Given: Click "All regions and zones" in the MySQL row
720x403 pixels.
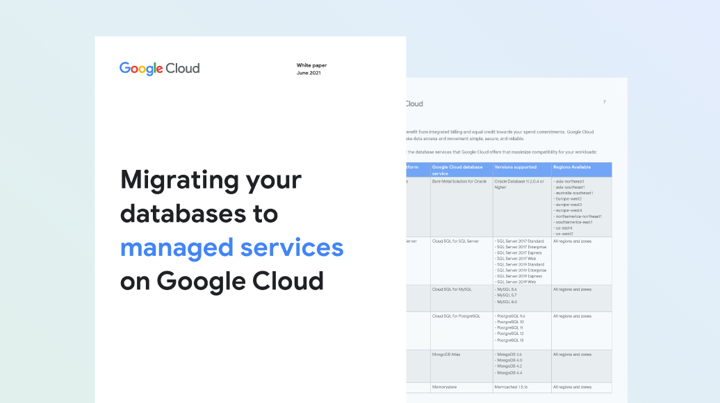Looking at the screenshot, I should point(572,290).
